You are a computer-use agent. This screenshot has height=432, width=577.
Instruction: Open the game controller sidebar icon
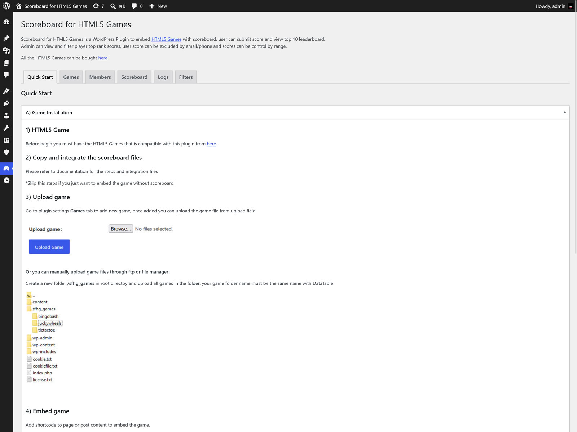[6, 168]
